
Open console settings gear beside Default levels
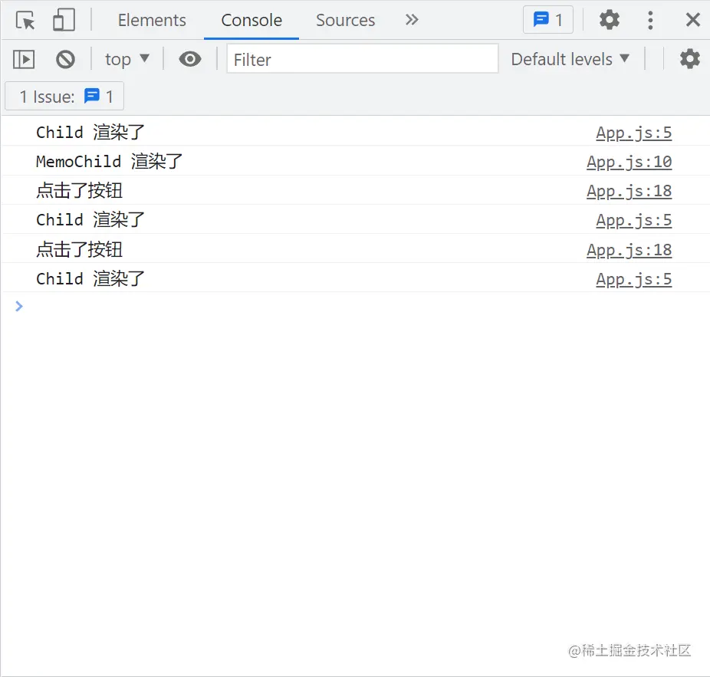point(689,59)
